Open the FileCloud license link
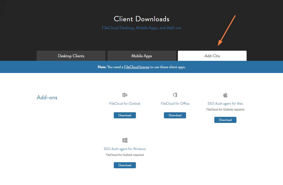 pyautogui.click(x=137, y=67)
